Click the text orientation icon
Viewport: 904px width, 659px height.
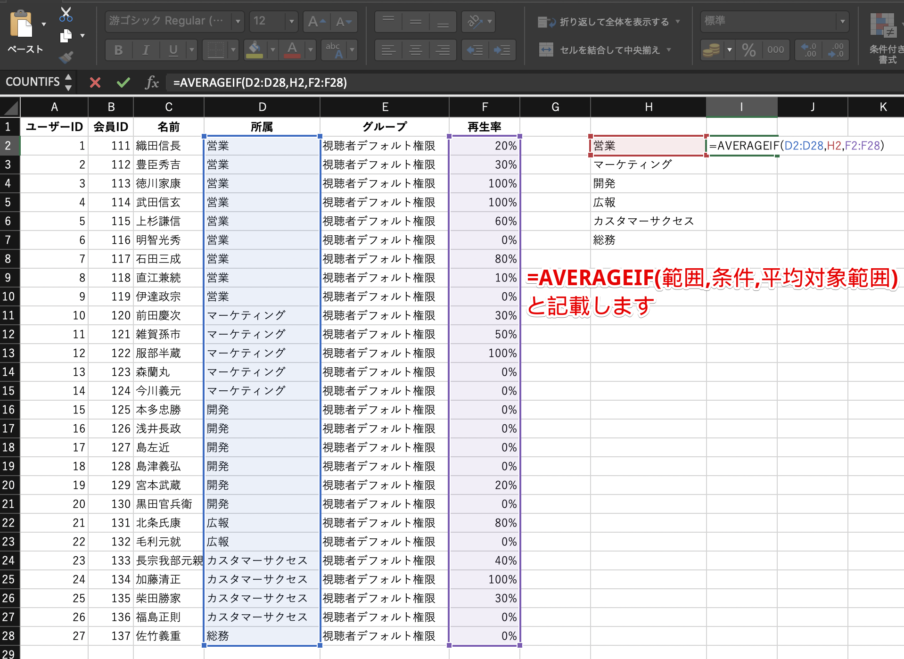475,21
